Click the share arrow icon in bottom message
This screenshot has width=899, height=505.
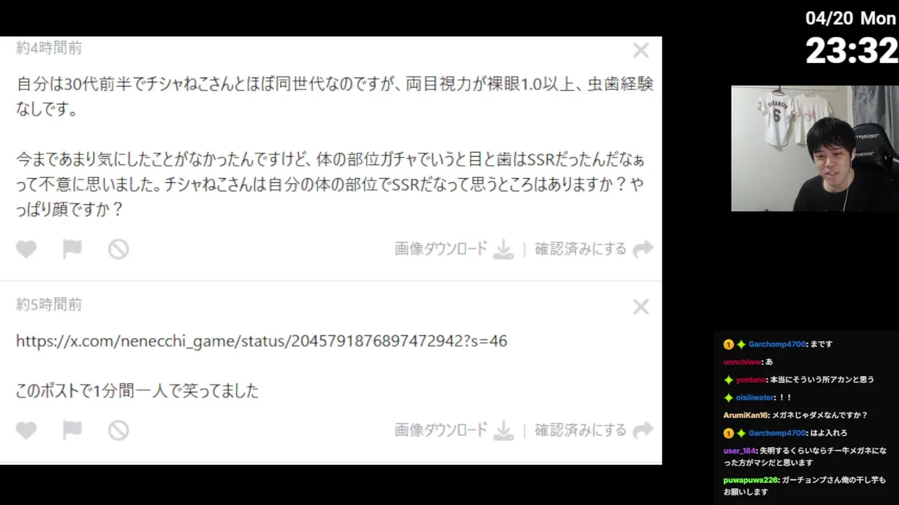point(643,430)
